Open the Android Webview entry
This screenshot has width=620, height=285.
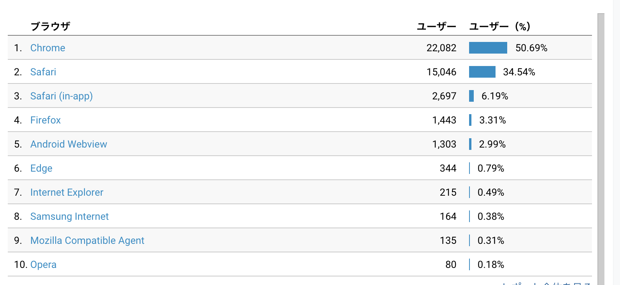tap(68, 144)
